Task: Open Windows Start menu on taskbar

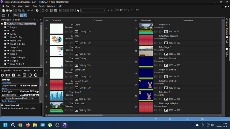Action: (6, 125)
